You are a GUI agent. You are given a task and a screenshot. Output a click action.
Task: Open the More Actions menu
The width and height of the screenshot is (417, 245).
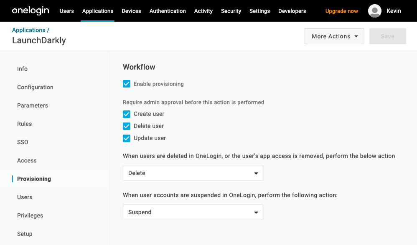coord(334,36)
